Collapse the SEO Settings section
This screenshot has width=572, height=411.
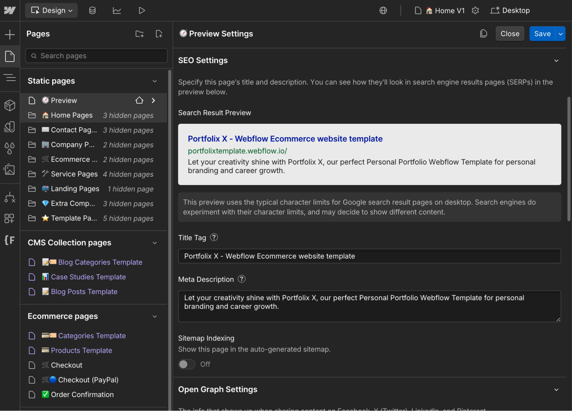click(x=556, y=60)
